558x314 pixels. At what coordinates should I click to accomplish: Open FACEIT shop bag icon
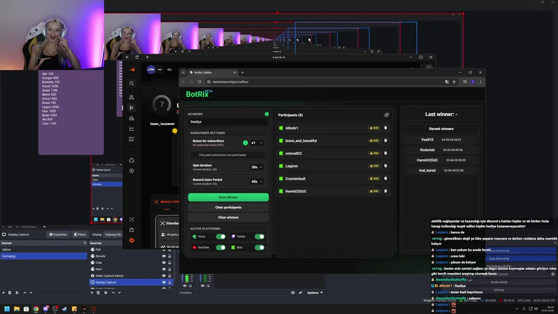(x=132, y=230)
